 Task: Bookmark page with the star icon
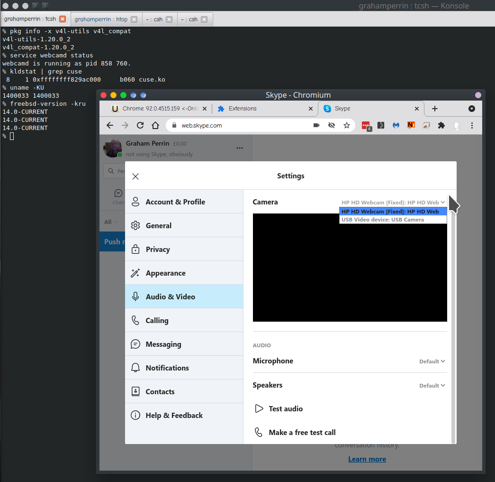[x=347, y=125]
